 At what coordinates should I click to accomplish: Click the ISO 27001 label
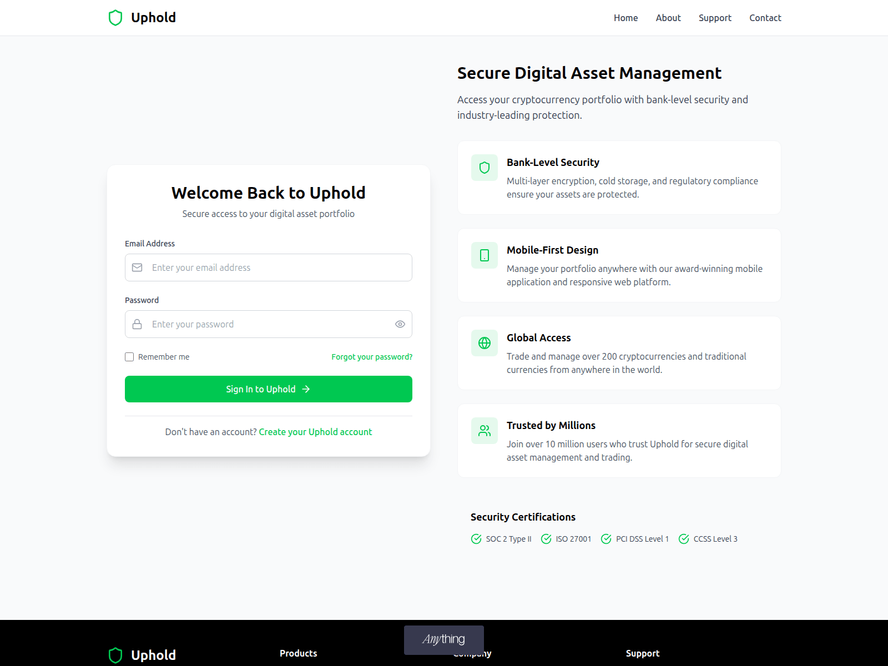tap(574, 539)
